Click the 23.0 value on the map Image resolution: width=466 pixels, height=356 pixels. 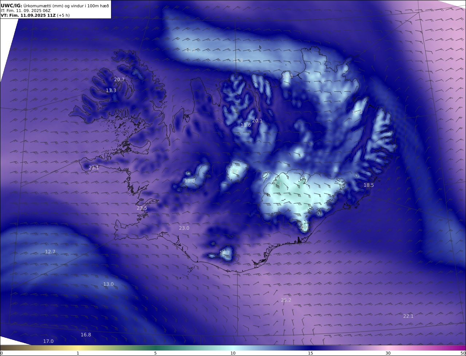click(x=184, y=228)
